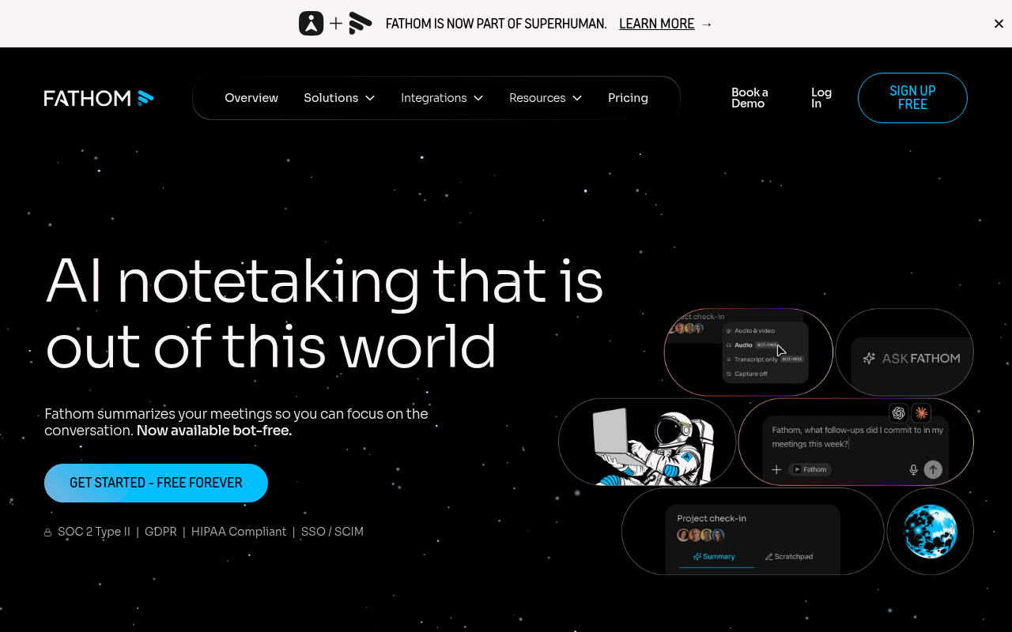
Task: Click the plus icon in the chat box
Action: [x=776, y=469]
